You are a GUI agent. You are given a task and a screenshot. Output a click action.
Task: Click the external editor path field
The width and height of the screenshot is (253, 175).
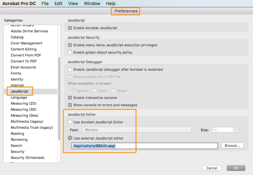click(x=145, y=146)
